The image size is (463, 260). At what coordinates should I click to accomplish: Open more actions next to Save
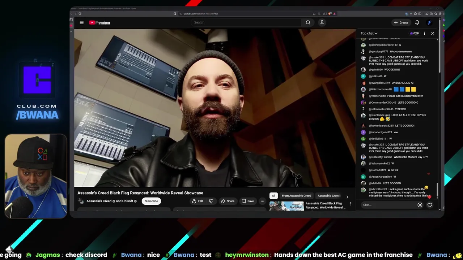point(262,201)
